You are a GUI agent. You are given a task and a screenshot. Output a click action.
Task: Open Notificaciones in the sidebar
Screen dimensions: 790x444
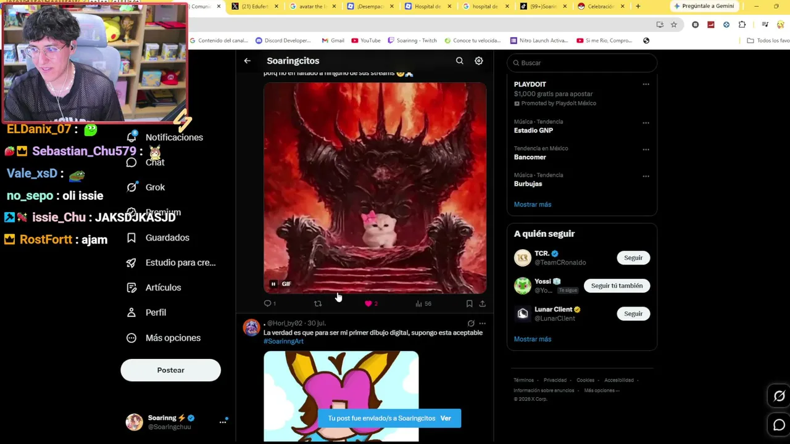[x=165, y=138]
